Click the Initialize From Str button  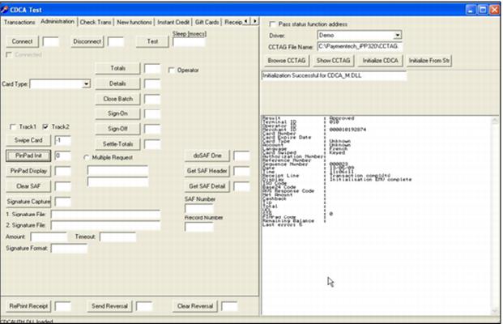click(429, 61)
